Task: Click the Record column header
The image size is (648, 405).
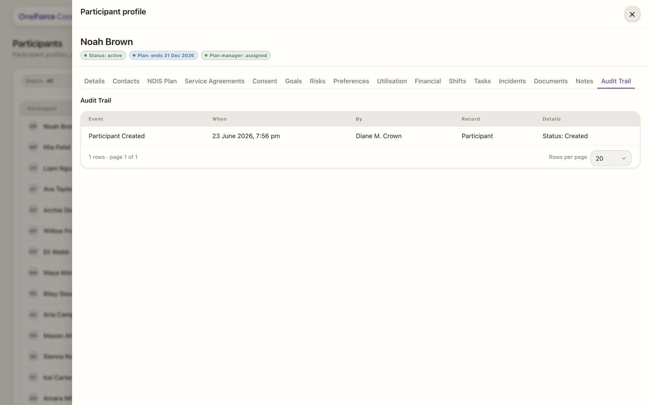Action: click(x=471, y=119)
